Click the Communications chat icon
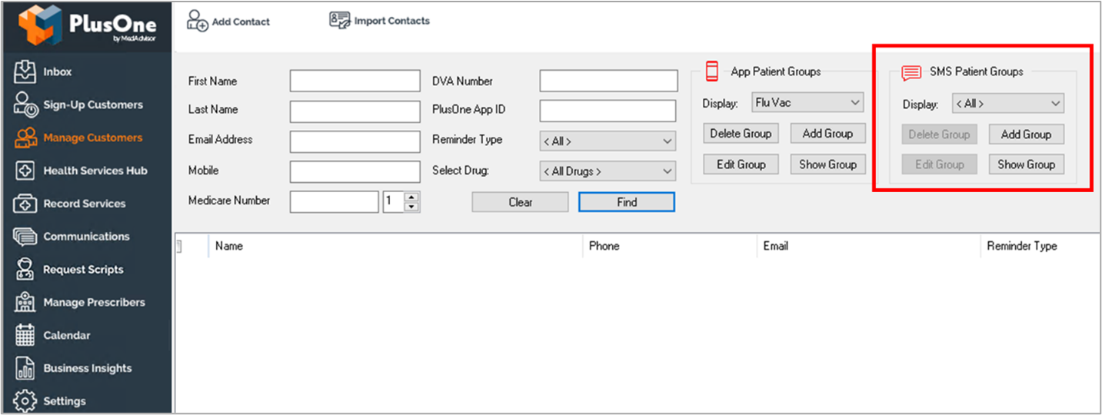Viewport: 1102px width, 415px height. tap(25, 237)
